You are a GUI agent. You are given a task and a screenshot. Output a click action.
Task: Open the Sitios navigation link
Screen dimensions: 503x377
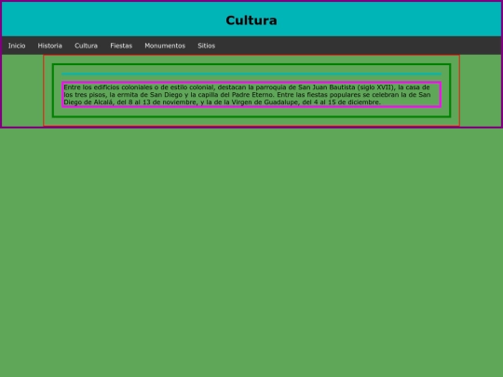coord(206,46)
